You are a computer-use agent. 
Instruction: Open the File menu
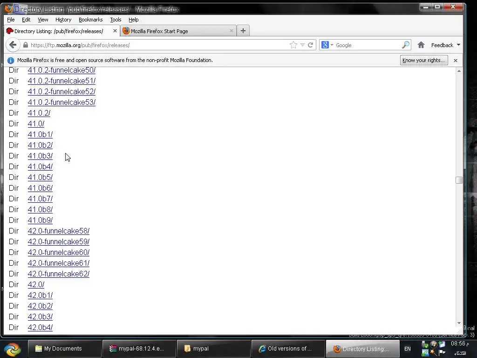[11, 20]
